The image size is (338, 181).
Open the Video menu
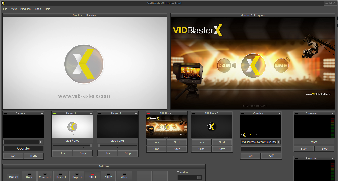pyautogui.click(x=38, y=9)
